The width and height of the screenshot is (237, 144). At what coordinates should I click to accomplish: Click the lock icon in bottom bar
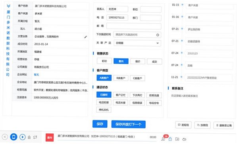170,139
